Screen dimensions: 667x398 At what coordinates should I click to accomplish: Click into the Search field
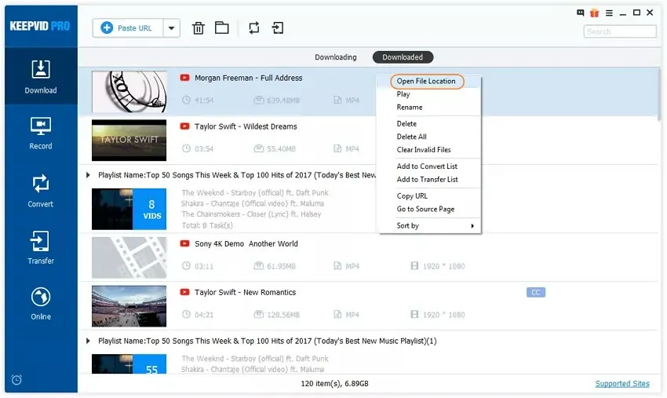[x=620, y=31]
